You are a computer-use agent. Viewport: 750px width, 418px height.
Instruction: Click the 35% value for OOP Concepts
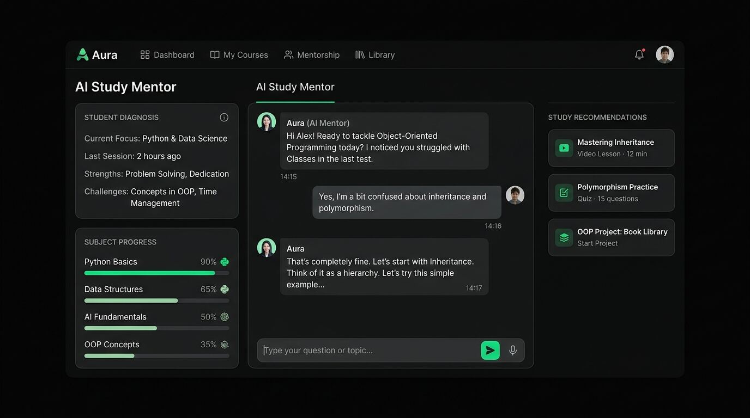(x=209, y=345)
